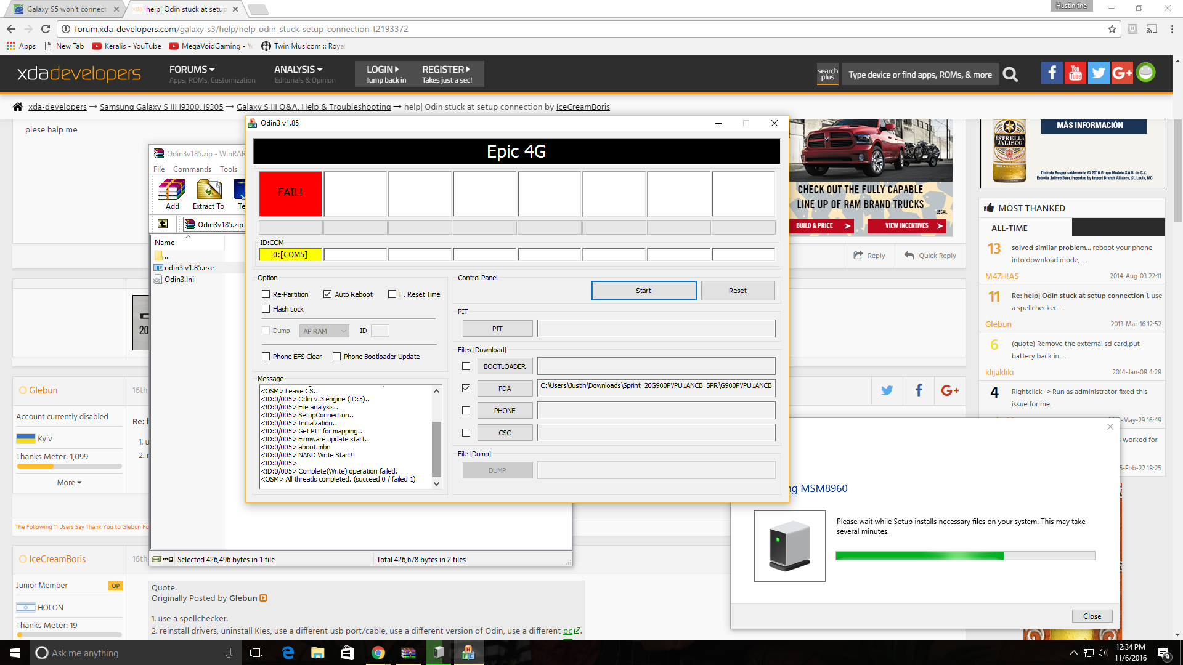Image resolution: width=1183 pixels, height=665 pixels.
Task: Toggle F. Reset Time checkbox
Action: [392, 294]
